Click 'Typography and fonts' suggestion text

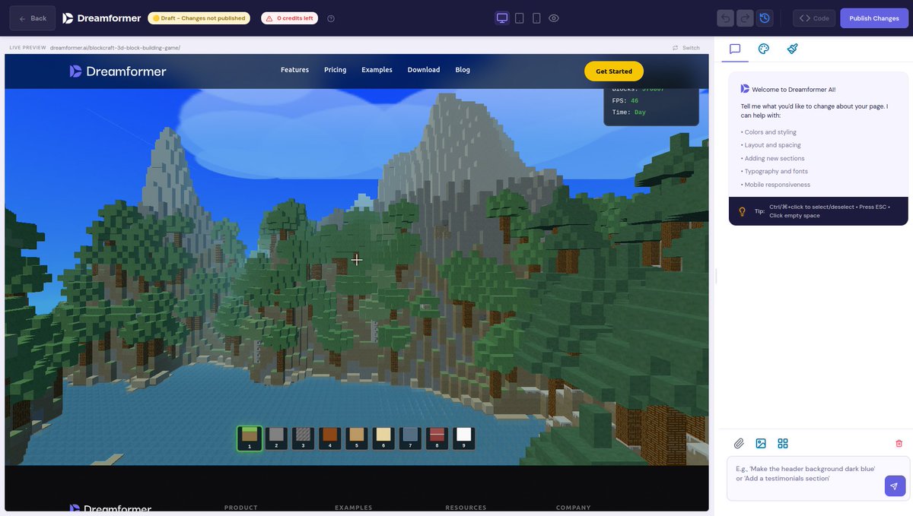(775, 172)
